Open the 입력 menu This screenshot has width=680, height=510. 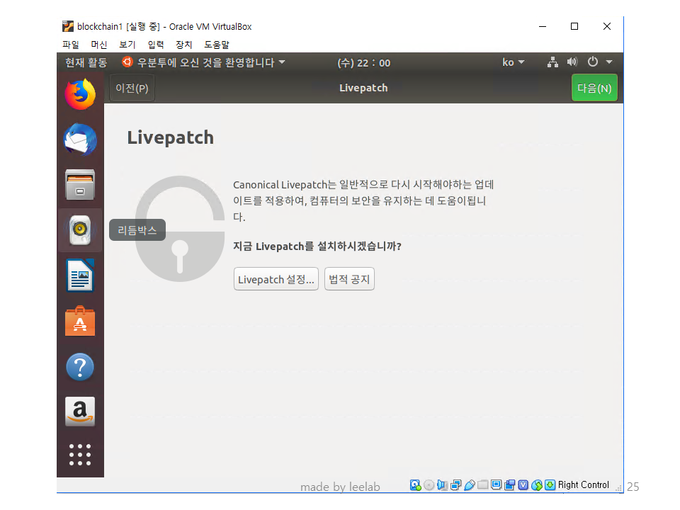pos(156,44)
